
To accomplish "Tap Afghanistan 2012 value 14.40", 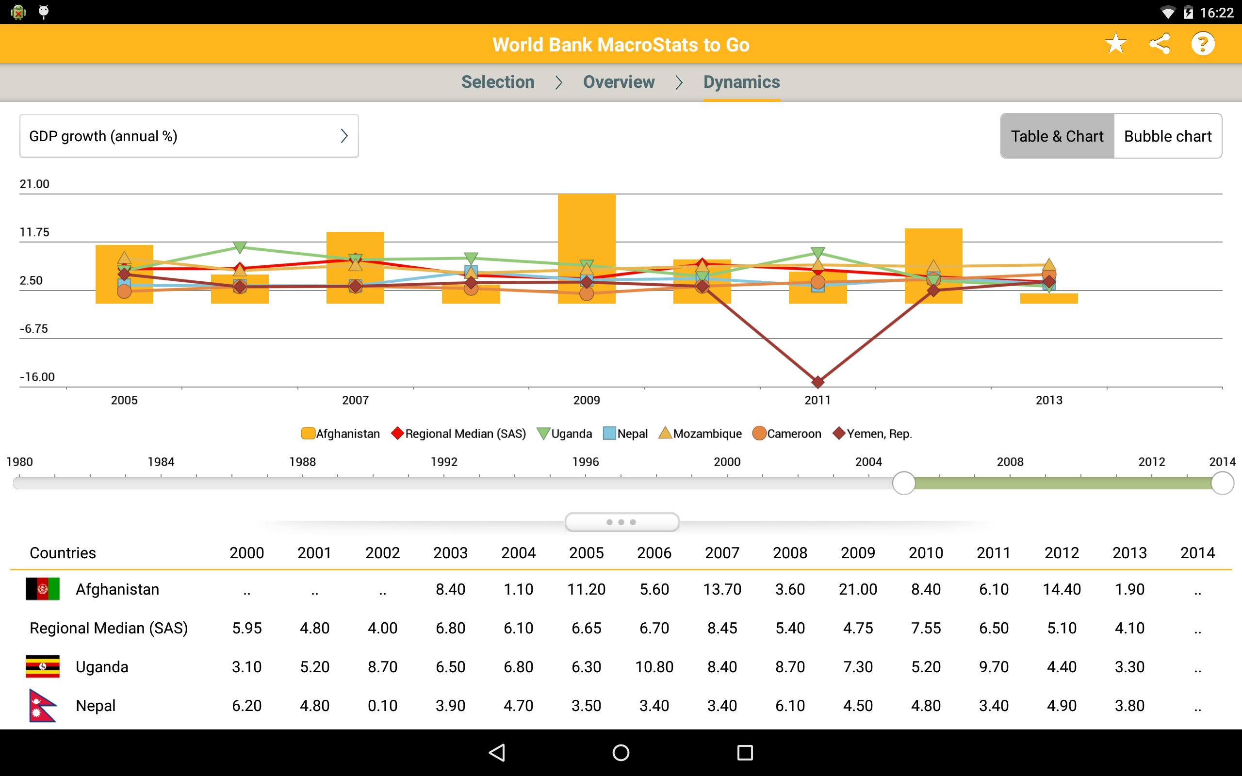I will click(x=1062, y=589).
